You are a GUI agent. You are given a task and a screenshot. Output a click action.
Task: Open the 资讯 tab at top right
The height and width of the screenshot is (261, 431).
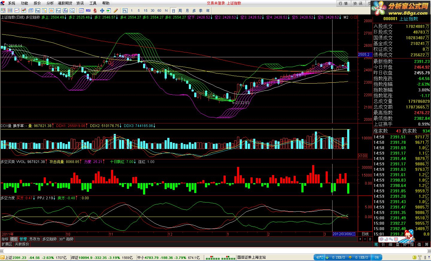358,3
